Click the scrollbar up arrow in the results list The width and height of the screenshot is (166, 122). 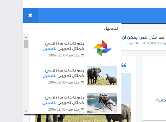click(x=26, y=37)
